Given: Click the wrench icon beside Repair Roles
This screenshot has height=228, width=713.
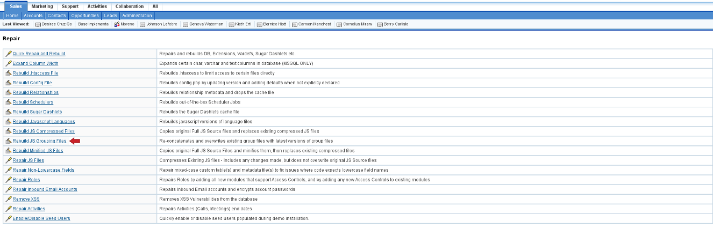Looking at the screenshot, I should click(x=8, y=180).
